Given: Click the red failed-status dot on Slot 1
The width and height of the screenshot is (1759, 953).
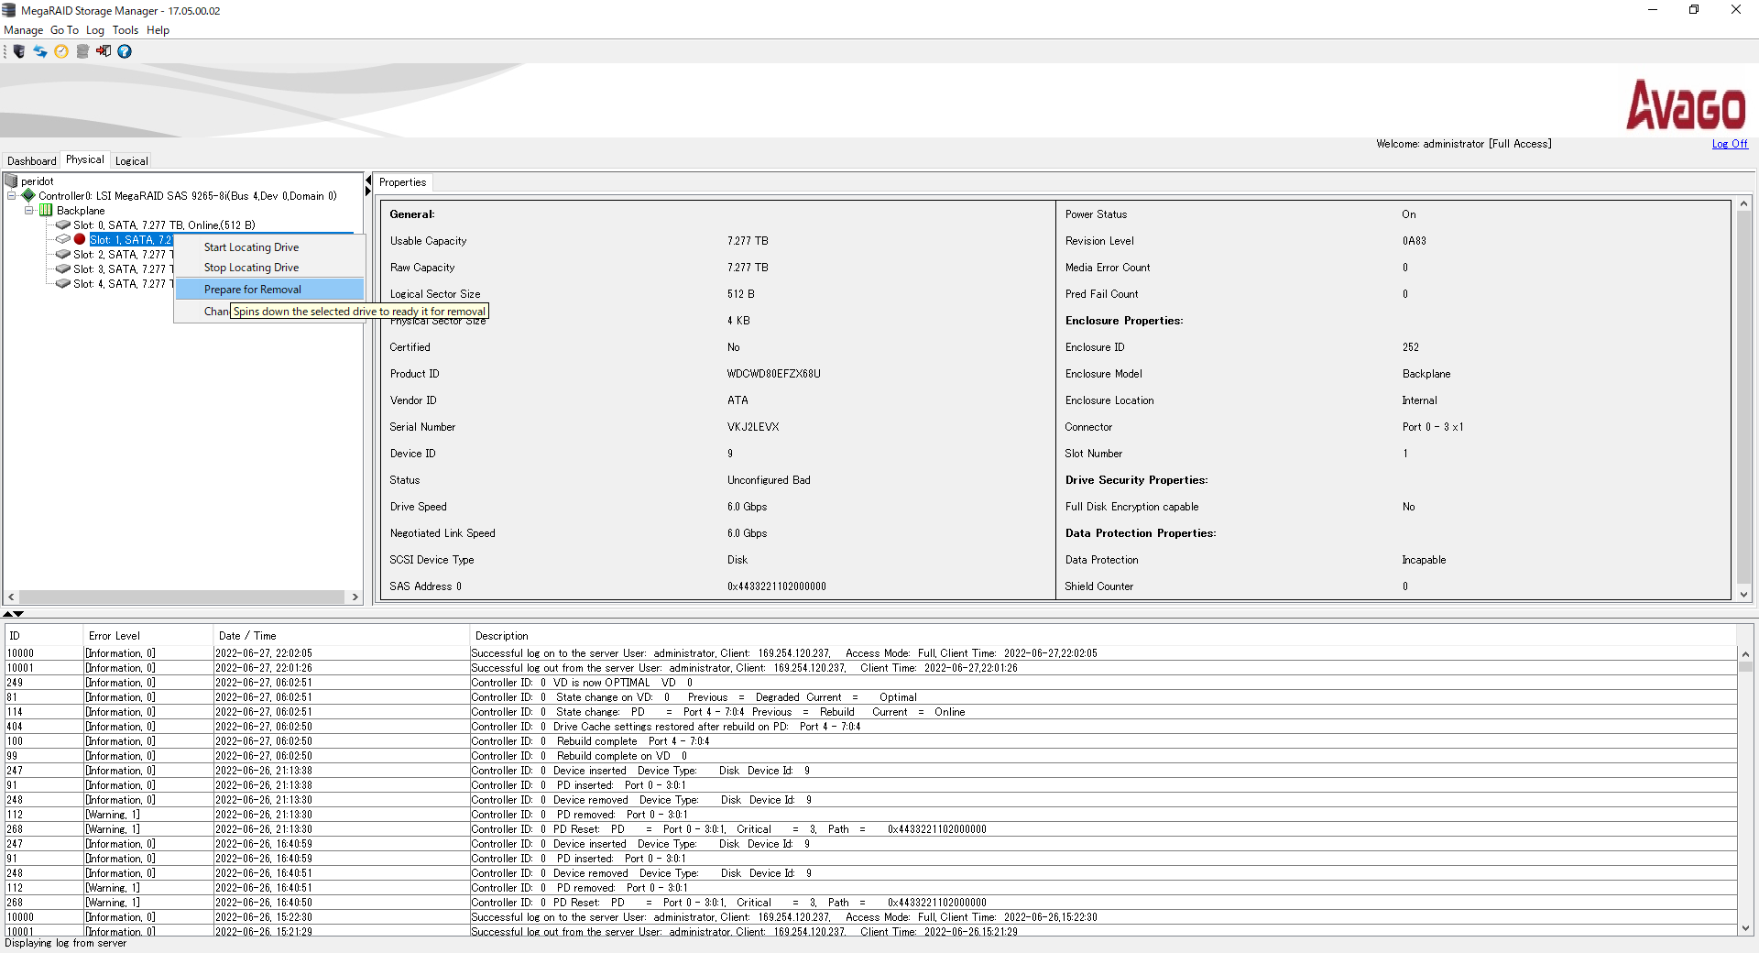Looking at the screenshot, I should coord(80,239).
